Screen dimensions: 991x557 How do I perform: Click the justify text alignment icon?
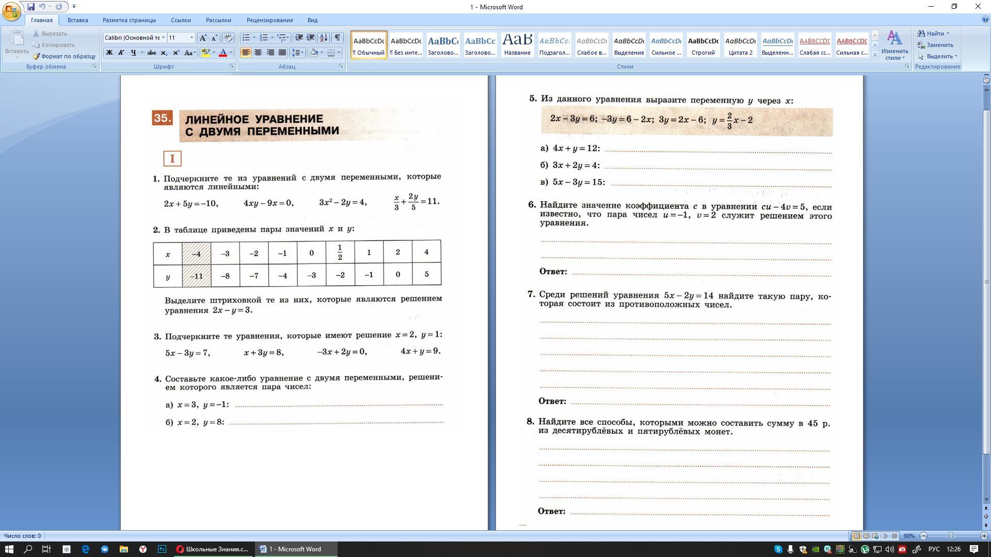282,53
